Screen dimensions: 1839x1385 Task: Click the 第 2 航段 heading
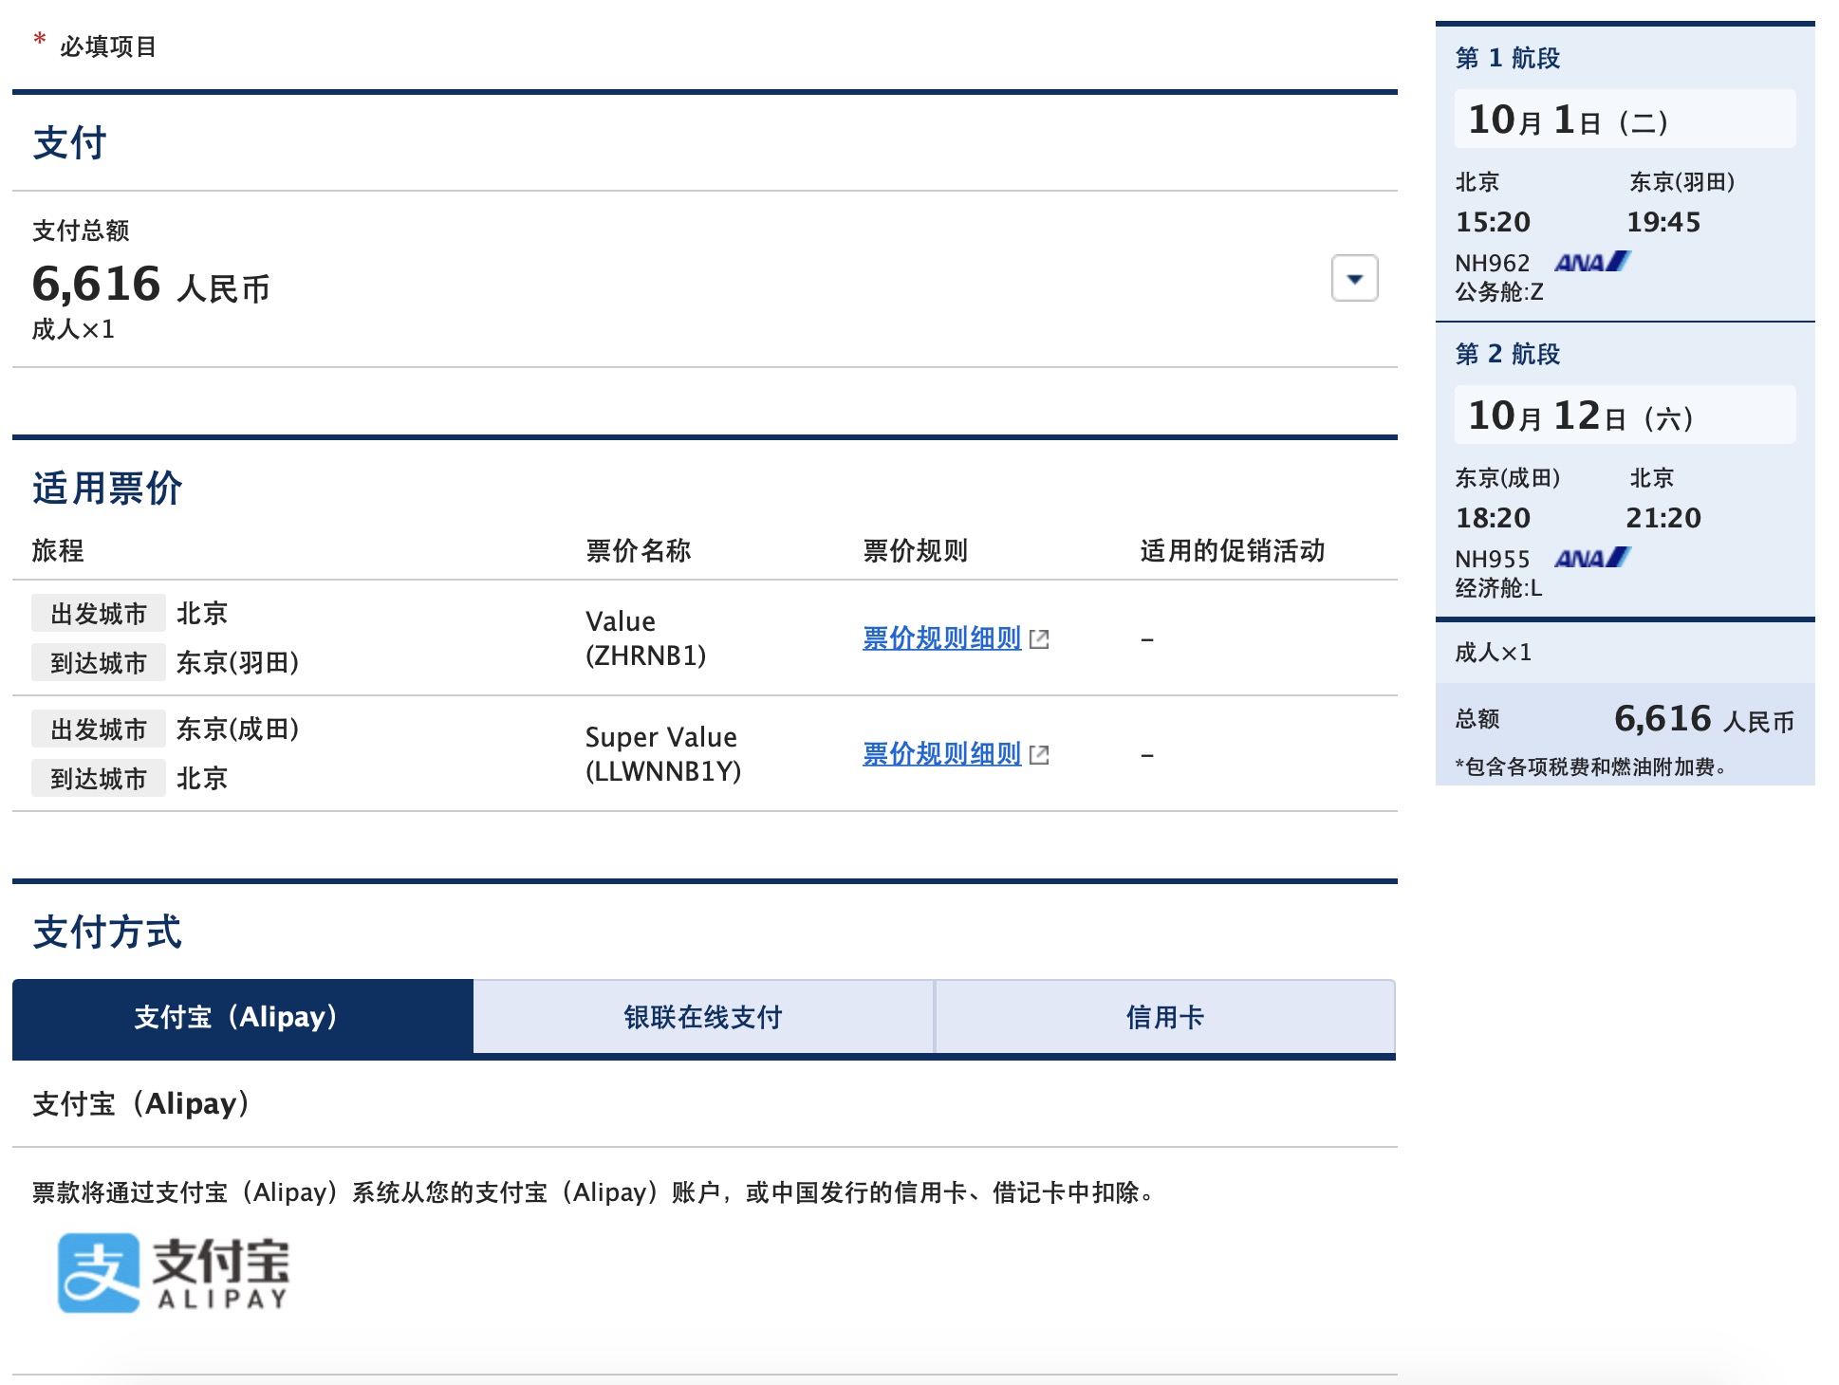pos(1508,354)
